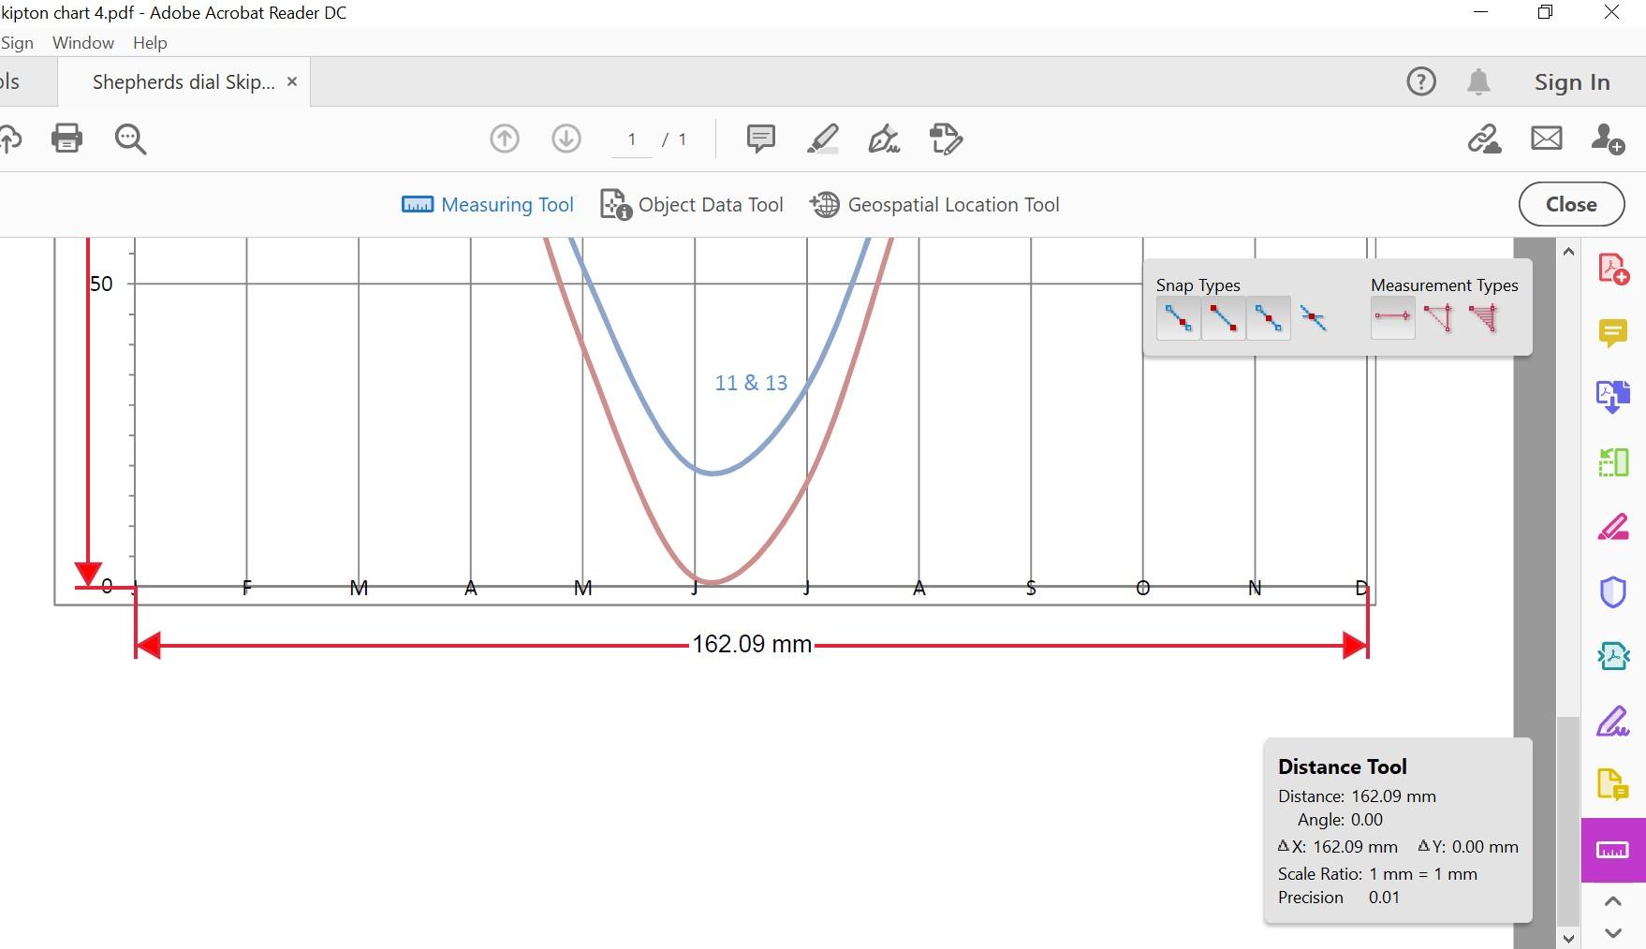Maximize the Acrobat window

point(1545,12)
